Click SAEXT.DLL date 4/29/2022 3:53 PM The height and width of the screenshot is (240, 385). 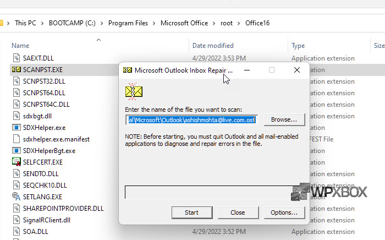[219, 58]
